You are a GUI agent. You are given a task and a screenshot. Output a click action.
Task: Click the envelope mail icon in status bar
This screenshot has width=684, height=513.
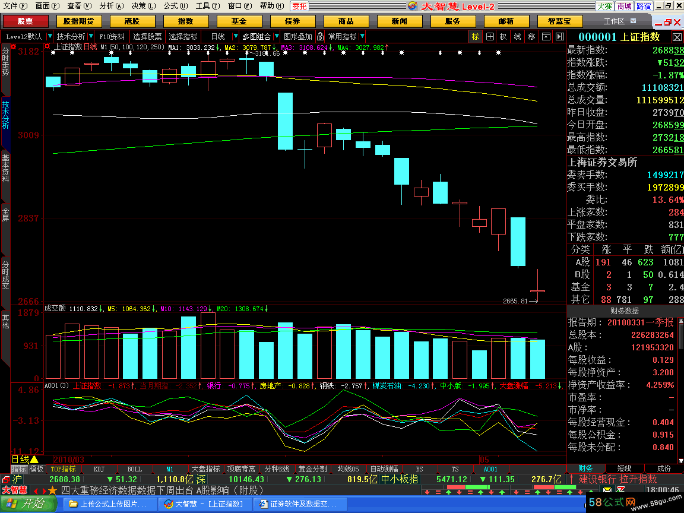coord(607,491)
